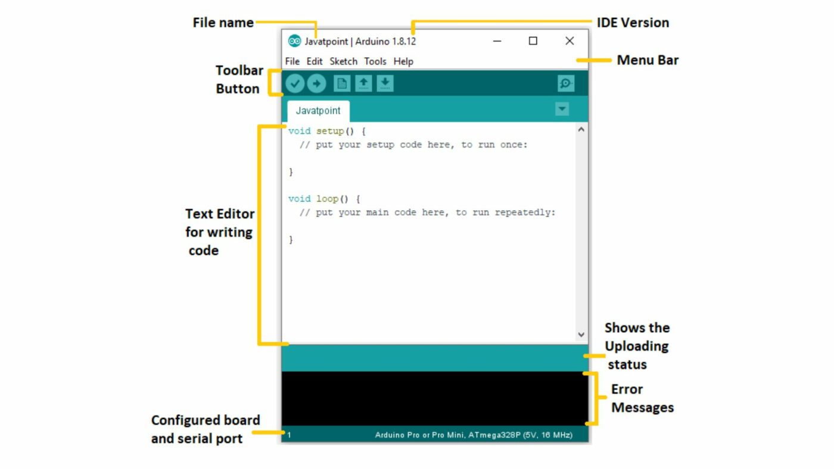
Task: Click the line 'void loop() {'
Action: [324, 199]
